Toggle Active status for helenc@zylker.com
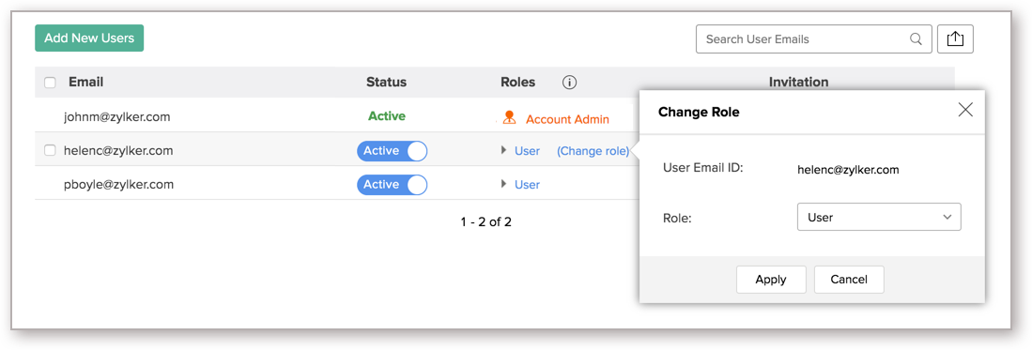Viewport: 1032px width, 350px height. 393,151
